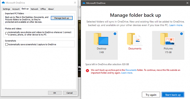The image size is (190, 99).
Task: Click the red Documents folder label
Action: click(135, 48)
